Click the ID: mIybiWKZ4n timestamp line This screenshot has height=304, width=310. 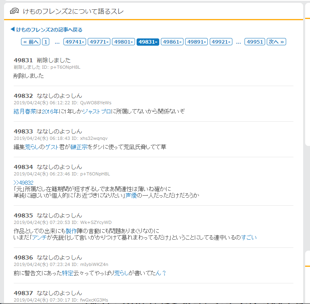click(x=61, y=264)
